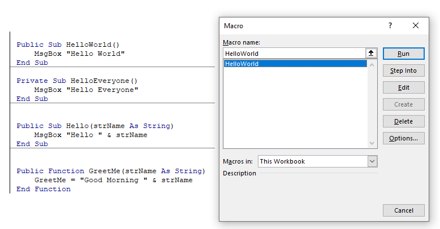Viewport: 440px width, 229px height.
Task: Click the collapse-dialog arrow beside Macro name
Action: (x=372, y=53)
